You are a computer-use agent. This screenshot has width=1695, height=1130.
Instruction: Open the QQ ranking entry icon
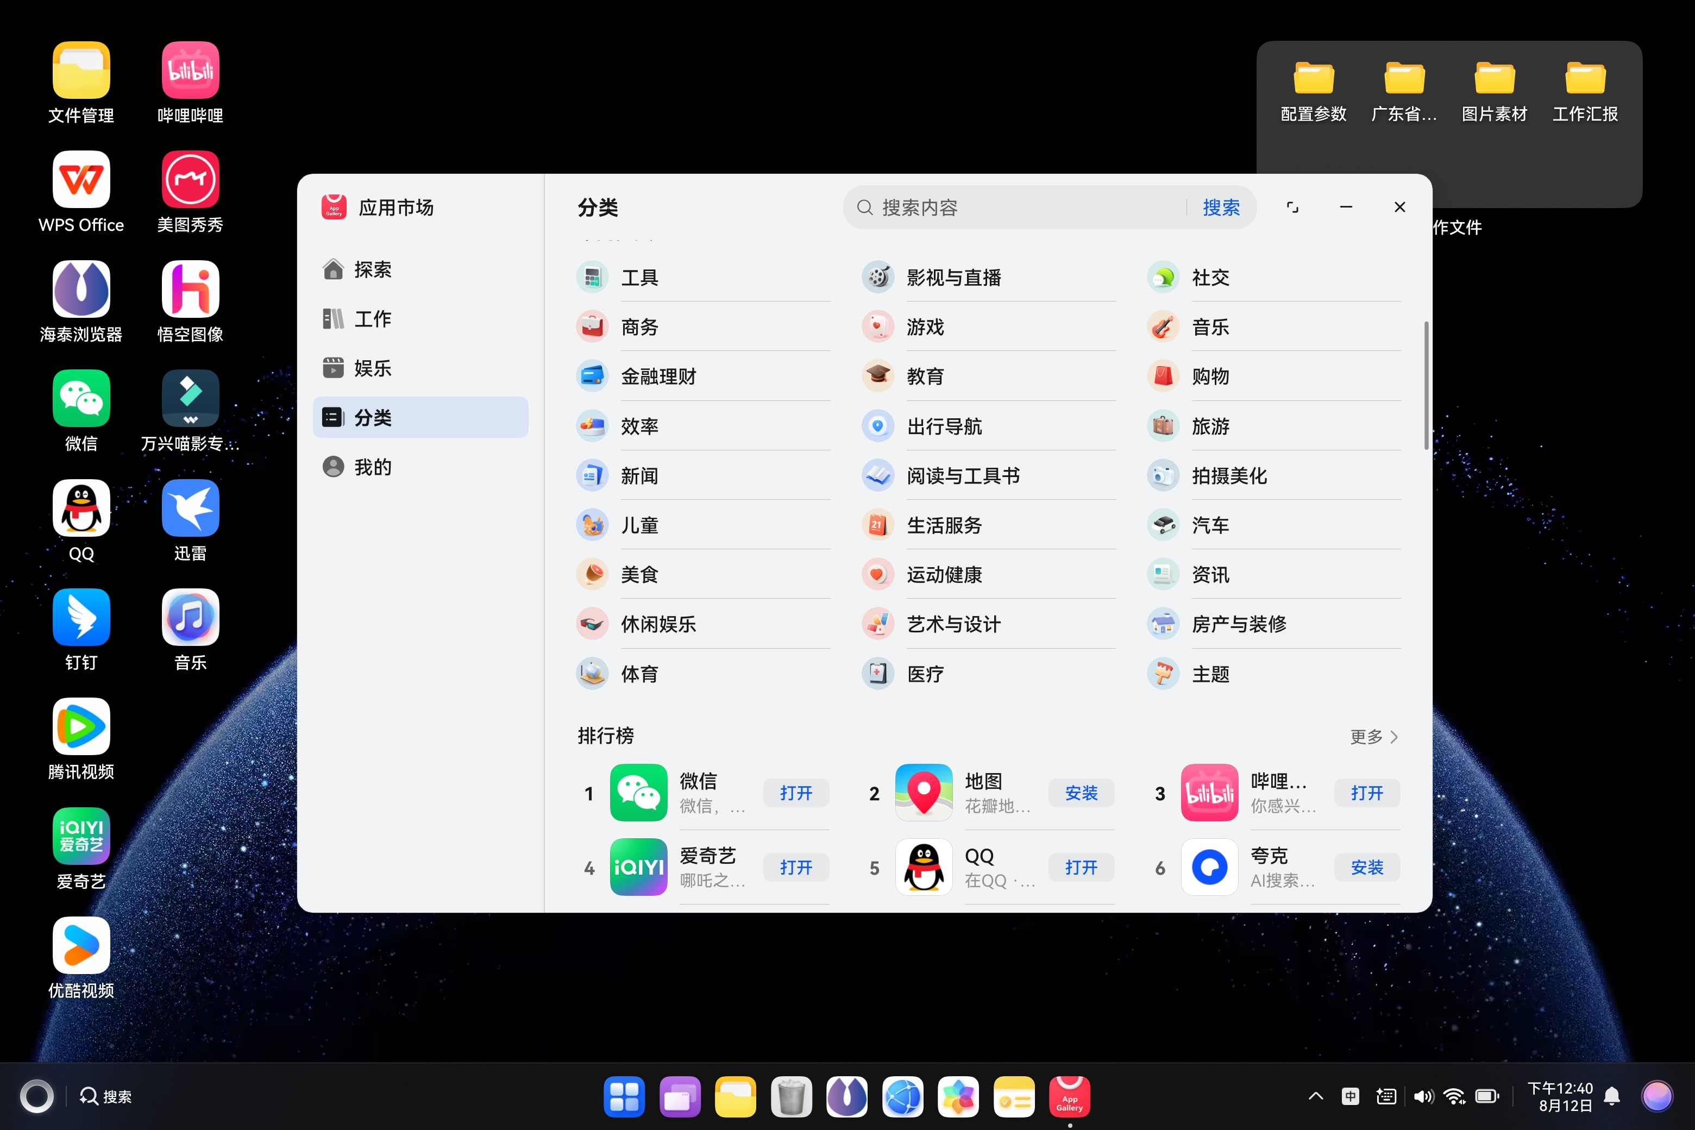tap(923, 867)
